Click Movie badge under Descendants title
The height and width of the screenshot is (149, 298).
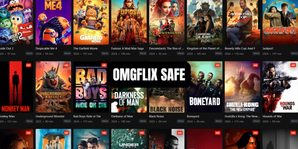click(x=180, y=53)
